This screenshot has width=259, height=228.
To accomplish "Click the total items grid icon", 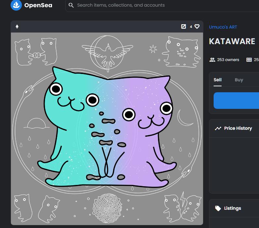I will pos(249,60).
